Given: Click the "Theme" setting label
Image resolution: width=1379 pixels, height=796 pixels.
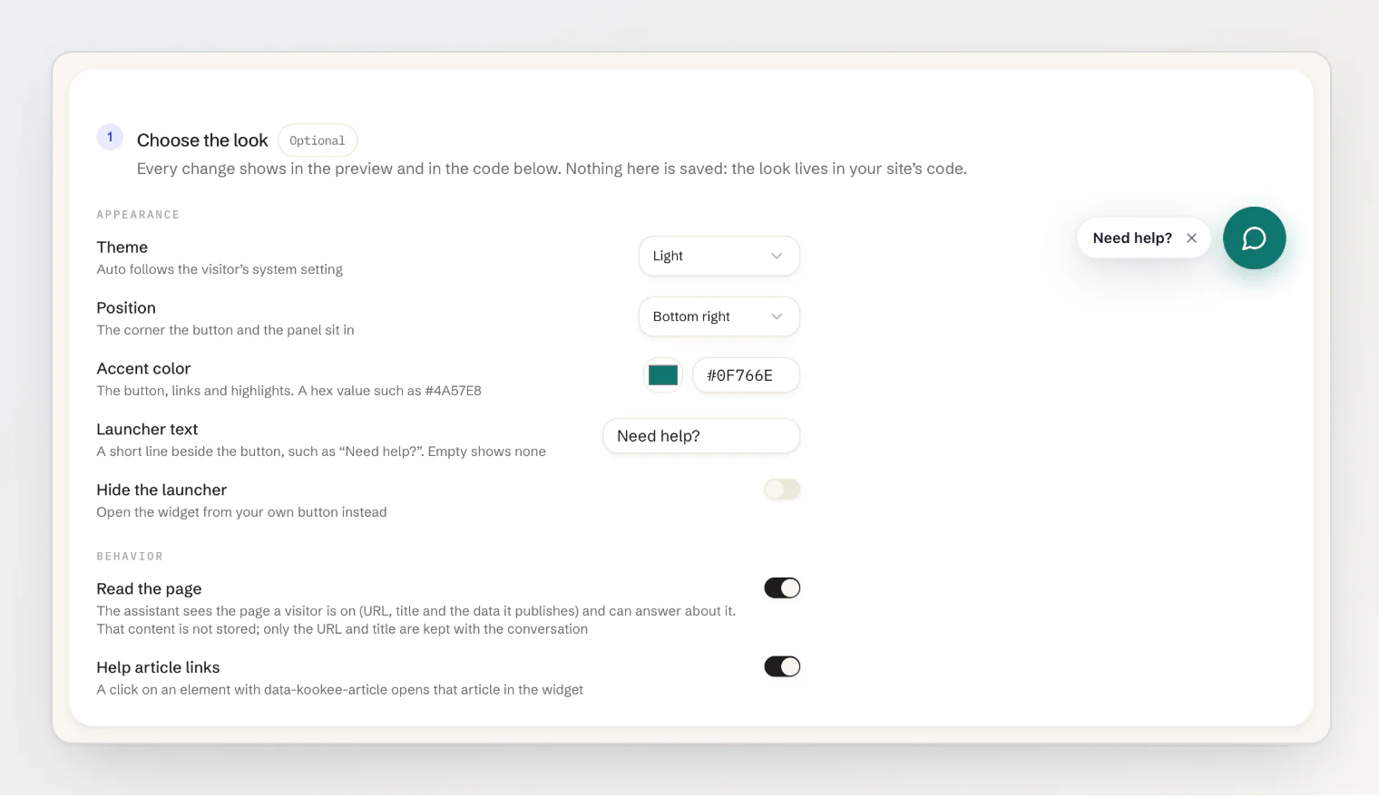Looking at the screenshot, I should [x=122, y=248].
